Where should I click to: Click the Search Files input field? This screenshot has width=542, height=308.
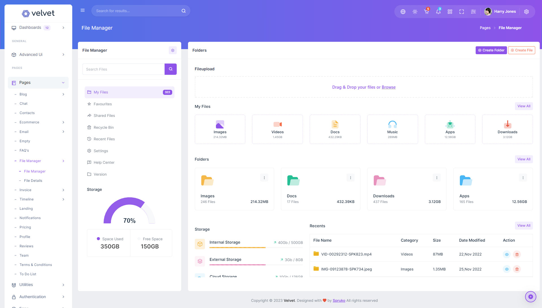123,69
